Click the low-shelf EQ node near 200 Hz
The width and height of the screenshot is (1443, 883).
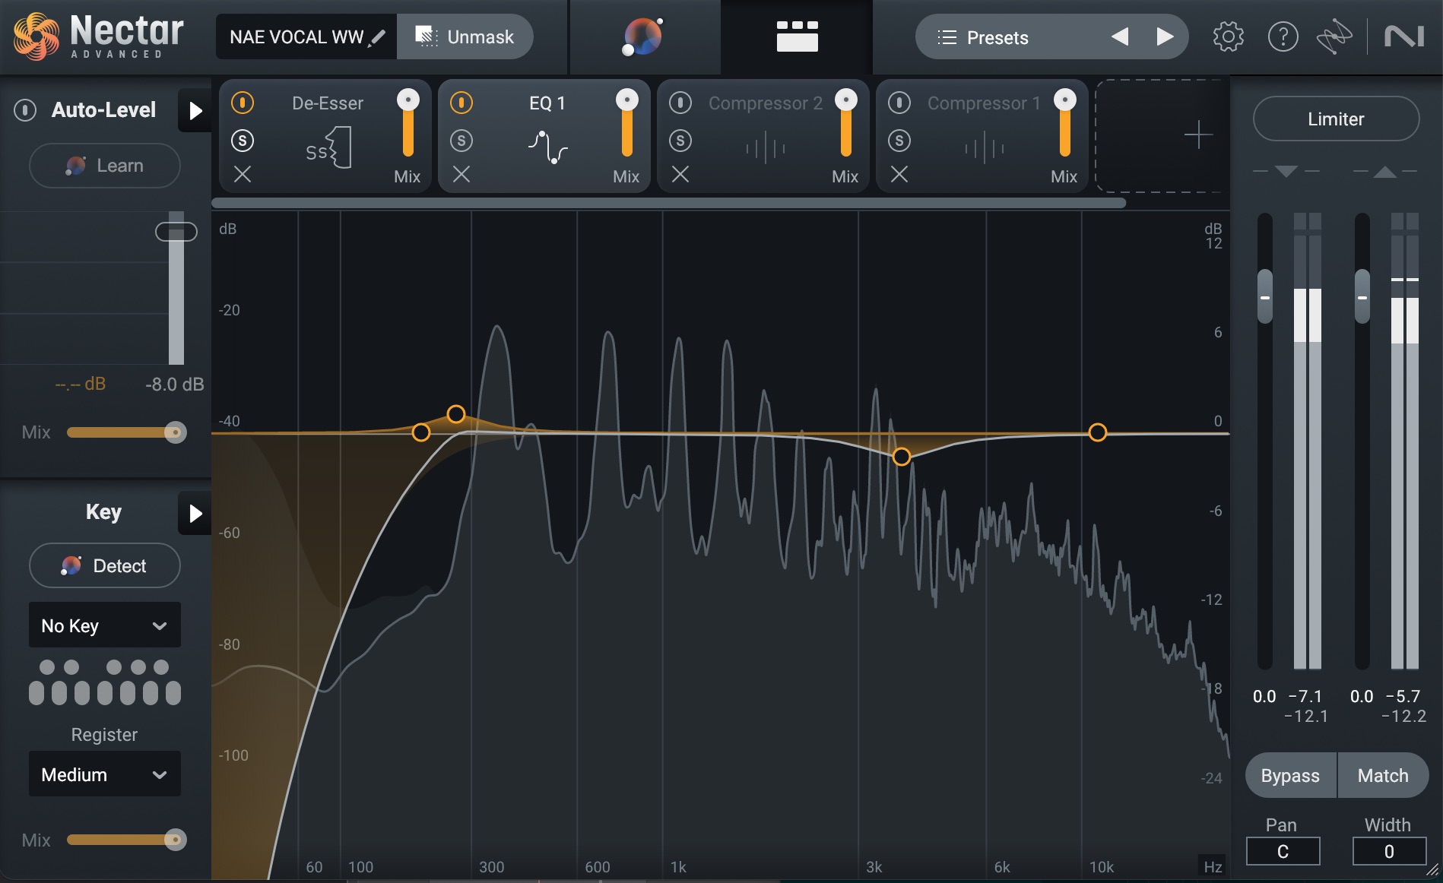tap(421, 432)
